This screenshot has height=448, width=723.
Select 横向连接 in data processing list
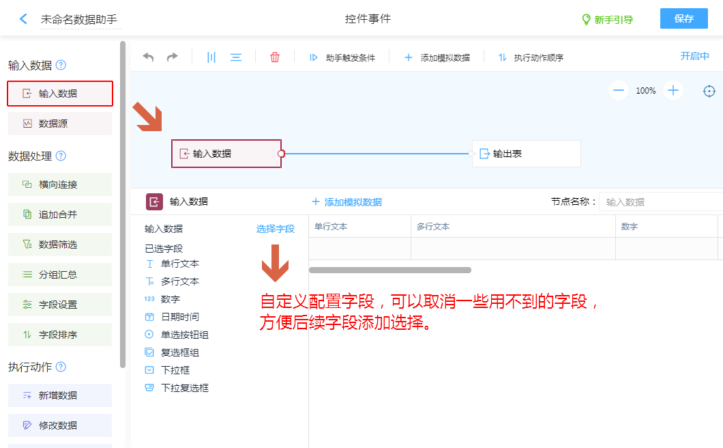pyautogui.click(x=60, y=184)
